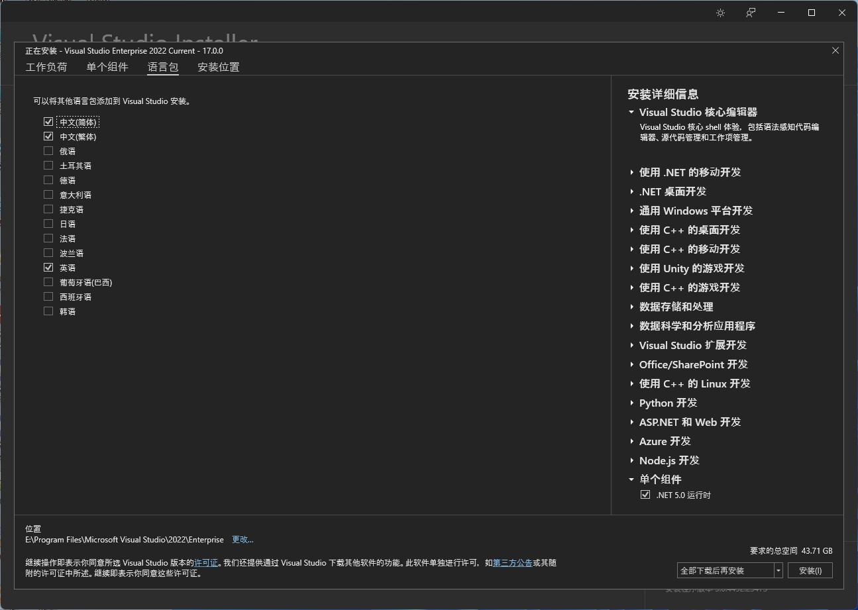Expand Visual Studio 扩展开发

[x=631, y=345]
